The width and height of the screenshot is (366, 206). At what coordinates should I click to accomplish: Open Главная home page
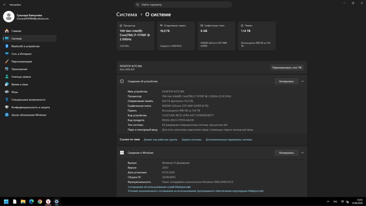click(x=30, y=31)
